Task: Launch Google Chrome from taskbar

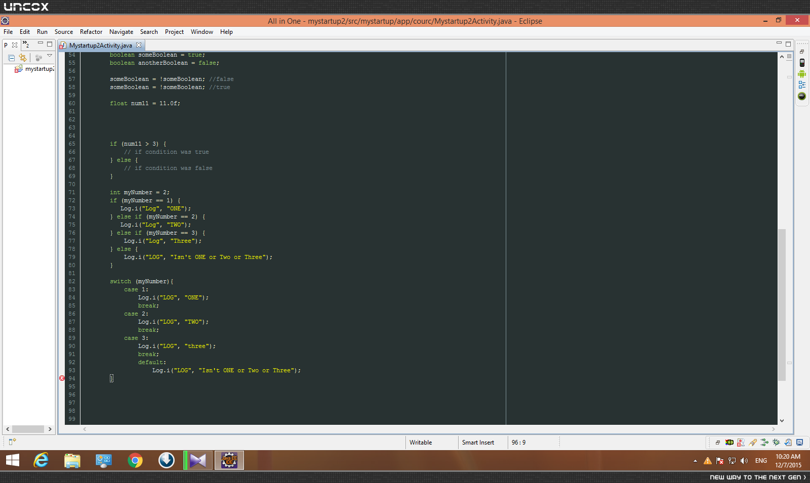Action: tap(135, 460)
